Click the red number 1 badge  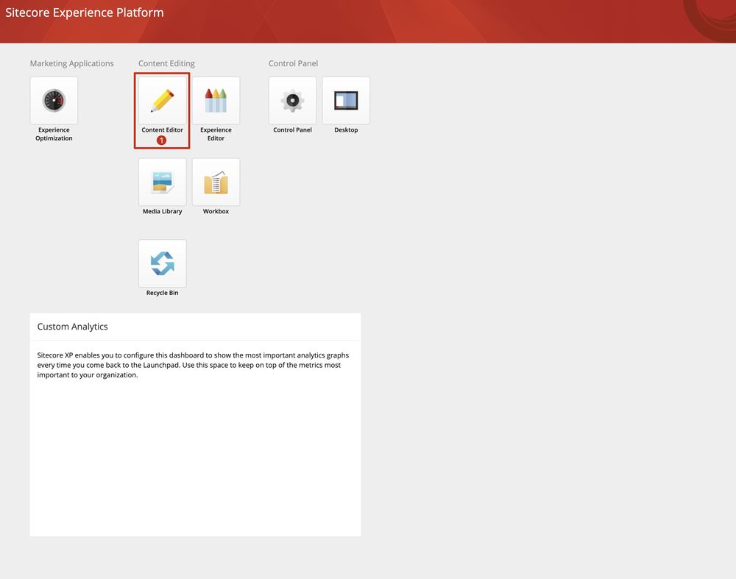pos(162,141)
